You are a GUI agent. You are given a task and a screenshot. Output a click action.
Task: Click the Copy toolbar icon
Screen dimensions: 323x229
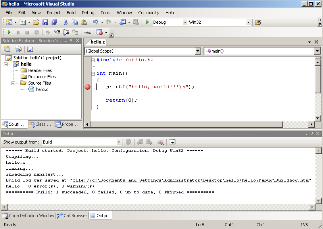point(75,22)
